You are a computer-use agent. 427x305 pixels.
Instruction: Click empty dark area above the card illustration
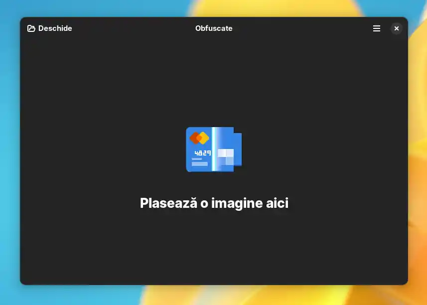[214, 80]
